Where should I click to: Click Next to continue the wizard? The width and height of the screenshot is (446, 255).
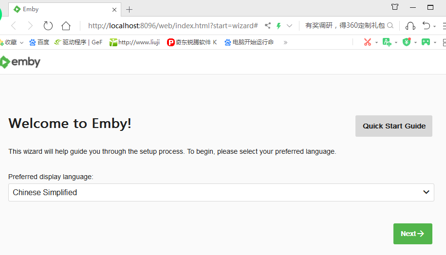point(413,234)
